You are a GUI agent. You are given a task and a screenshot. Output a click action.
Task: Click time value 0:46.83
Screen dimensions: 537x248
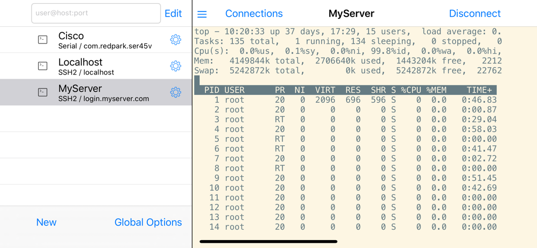click(x=479, y=100)
